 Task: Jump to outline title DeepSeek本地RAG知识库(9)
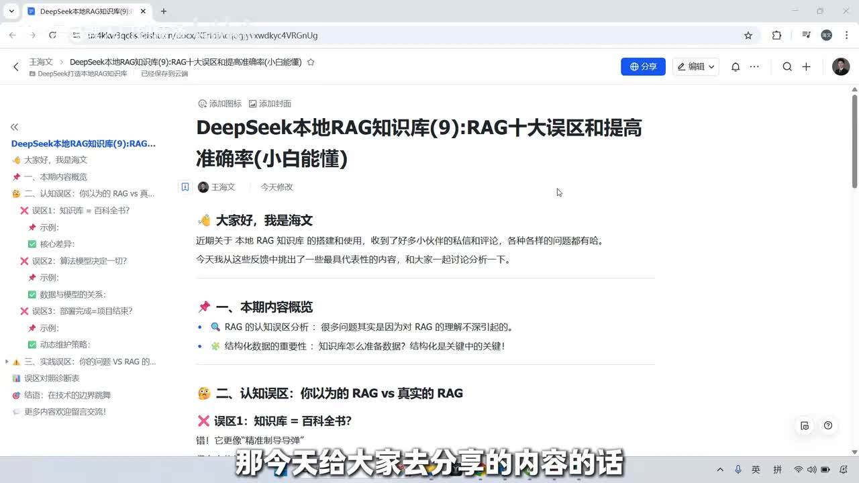[x=83, y=144]
